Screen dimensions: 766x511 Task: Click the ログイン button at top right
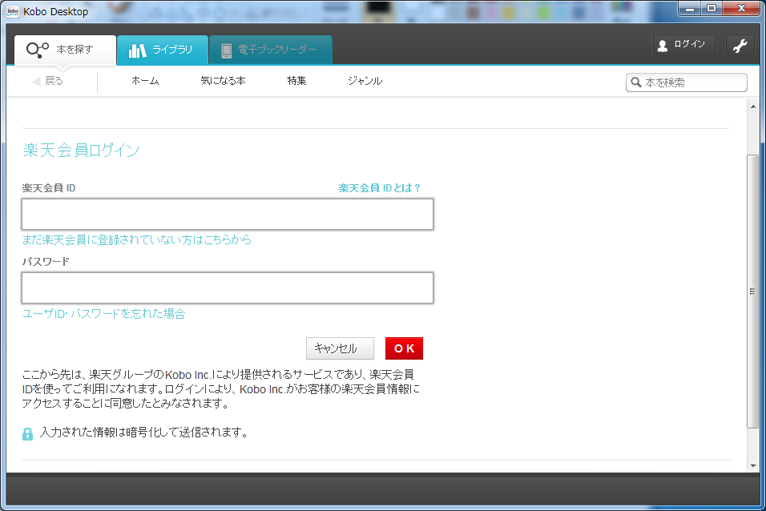point(684,46)
